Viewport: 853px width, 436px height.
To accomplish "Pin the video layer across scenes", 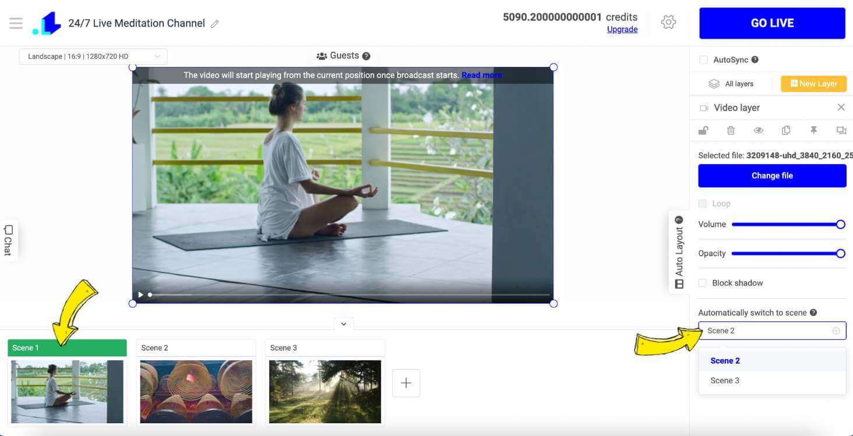I will pos(813,130).
